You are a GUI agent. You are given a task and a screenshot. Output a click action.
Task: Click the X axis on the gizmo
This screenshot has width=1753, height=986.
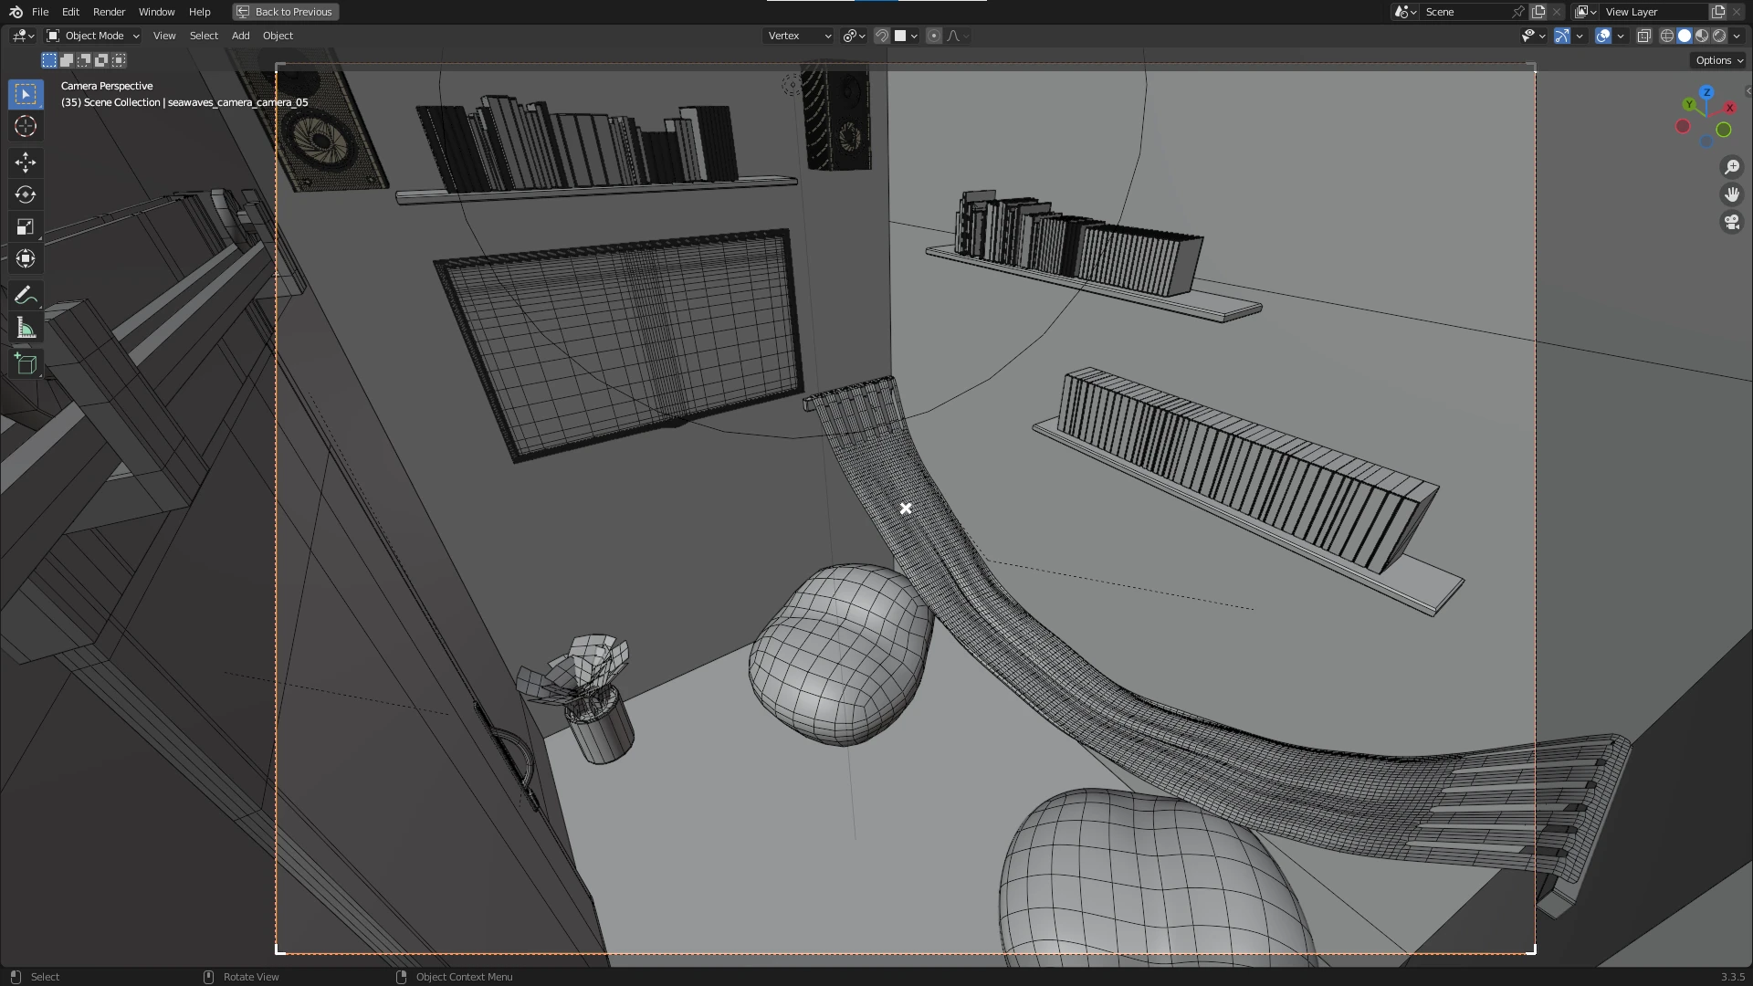coord(1729,108)
